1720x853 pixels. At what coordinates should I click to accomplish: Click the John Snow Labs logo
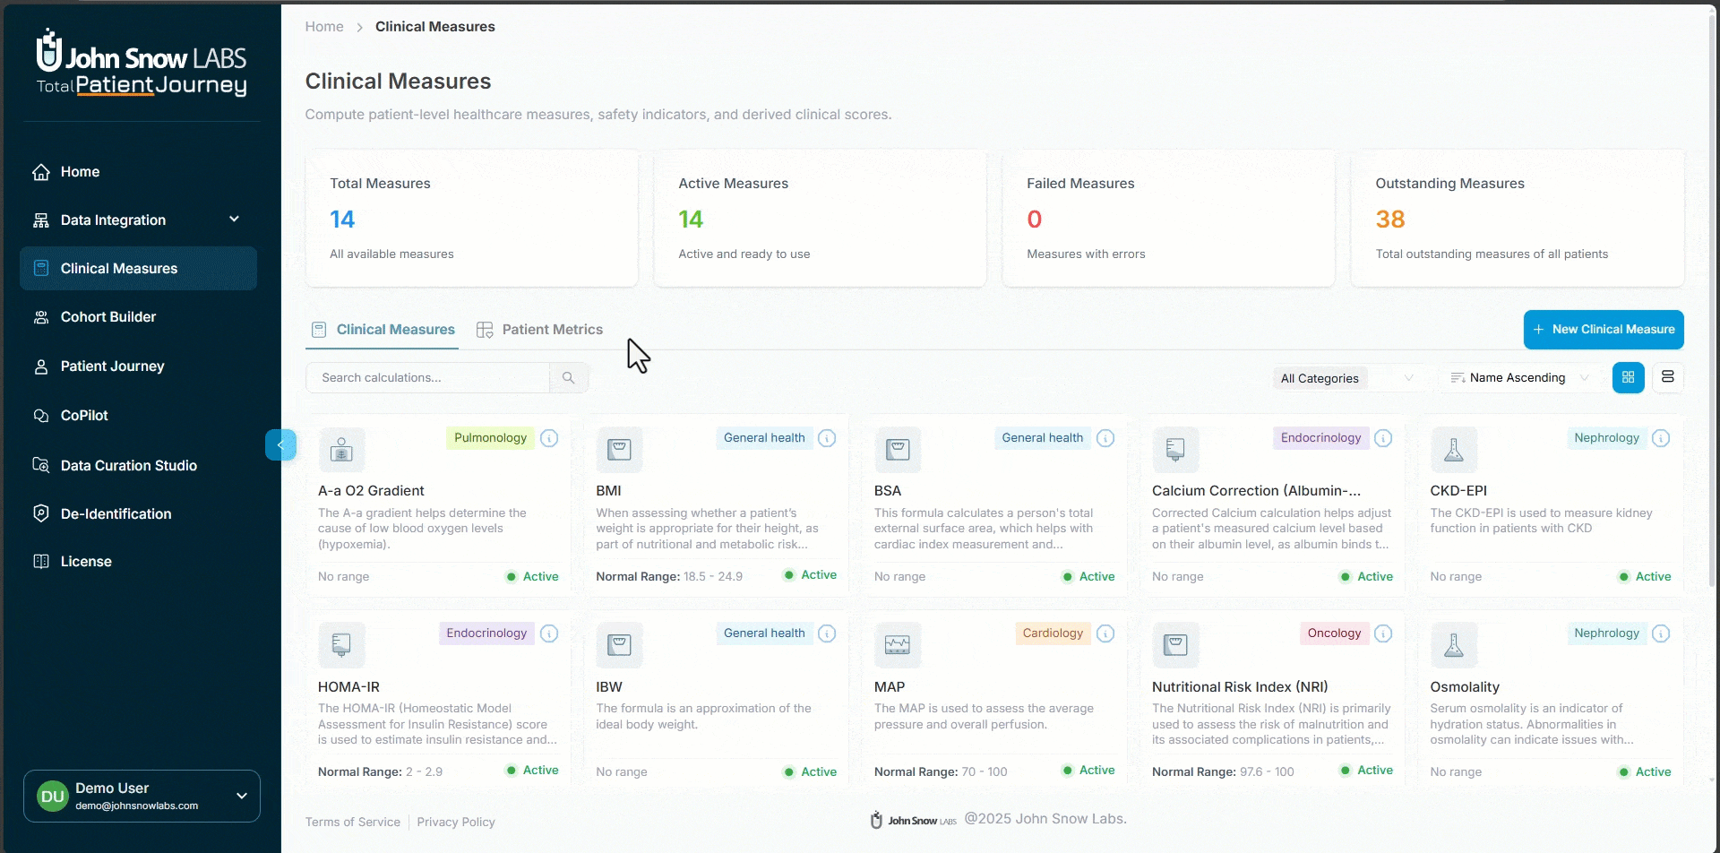[142, 63]
